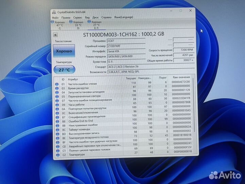Viewport: 245px width, 184px height.
Task: Select Полных циклов парковок головок row
Action: click(125, 150)
